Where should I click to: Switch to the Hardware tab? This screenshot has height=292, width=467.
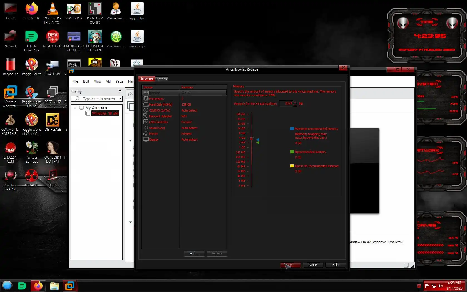(x=146, y=79)
